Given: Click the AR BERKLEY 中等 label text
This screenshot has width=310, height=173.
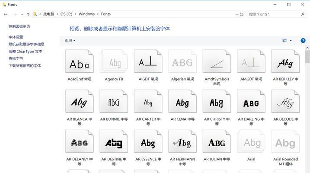Looking at the screenshot, I should (285, 81).
